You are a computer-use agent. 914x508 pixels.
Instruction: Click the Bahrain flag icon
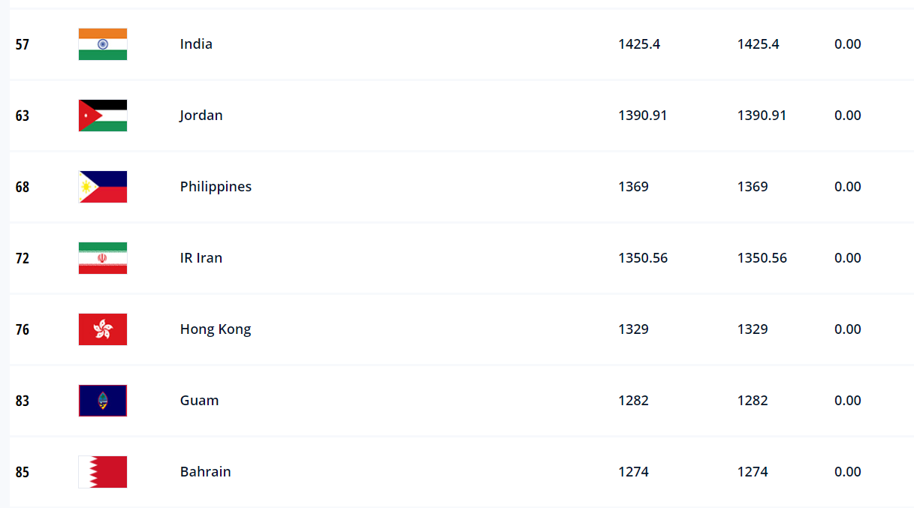pos(103,472)
